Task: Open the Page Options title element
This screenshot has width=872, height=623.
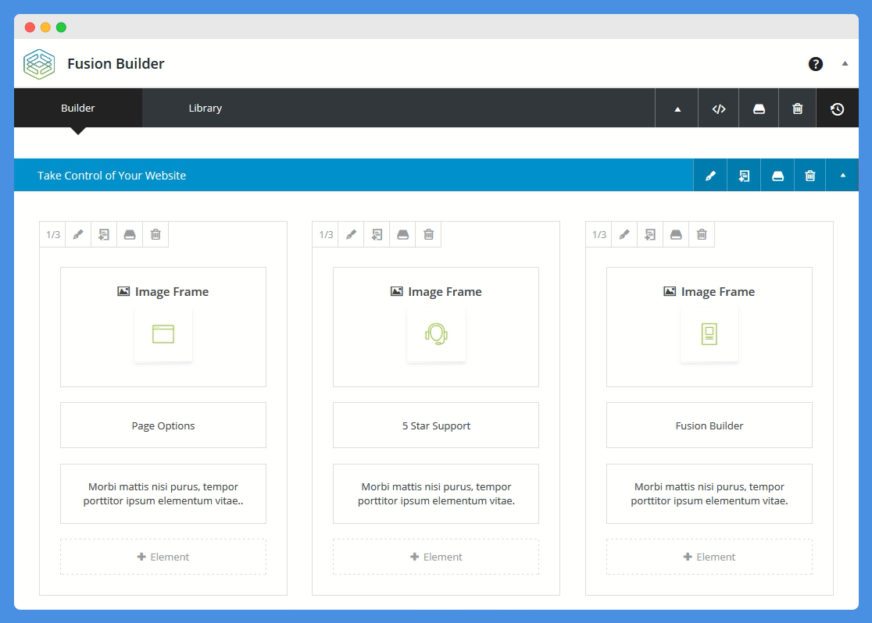Action: click(x=163, y=425)
